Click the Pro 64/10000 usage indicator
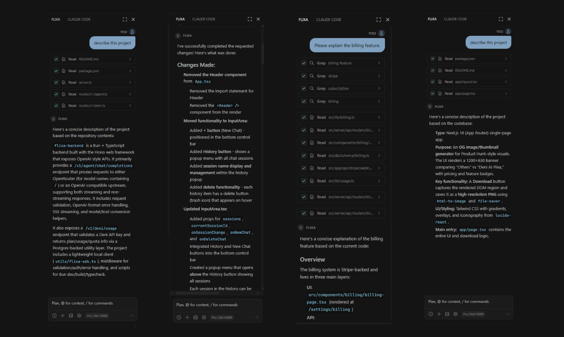 pos(98,315)
